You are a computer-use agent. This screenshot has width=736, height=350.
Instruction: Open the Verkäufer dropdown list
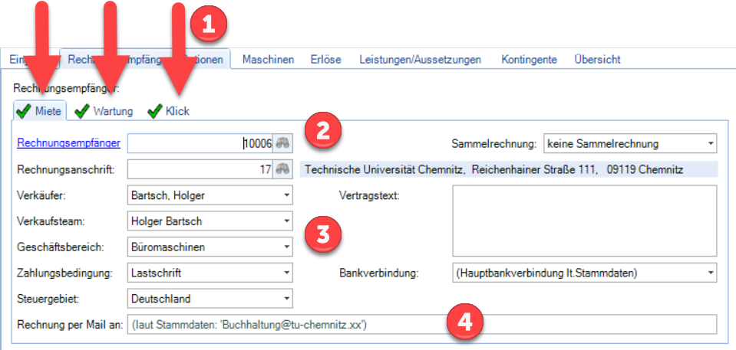point(286,195)
